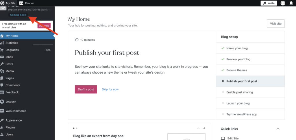Click the second carousel pagination dot
Image resolution: width=296 pixels, height=140 pixels.
(77, 128)
